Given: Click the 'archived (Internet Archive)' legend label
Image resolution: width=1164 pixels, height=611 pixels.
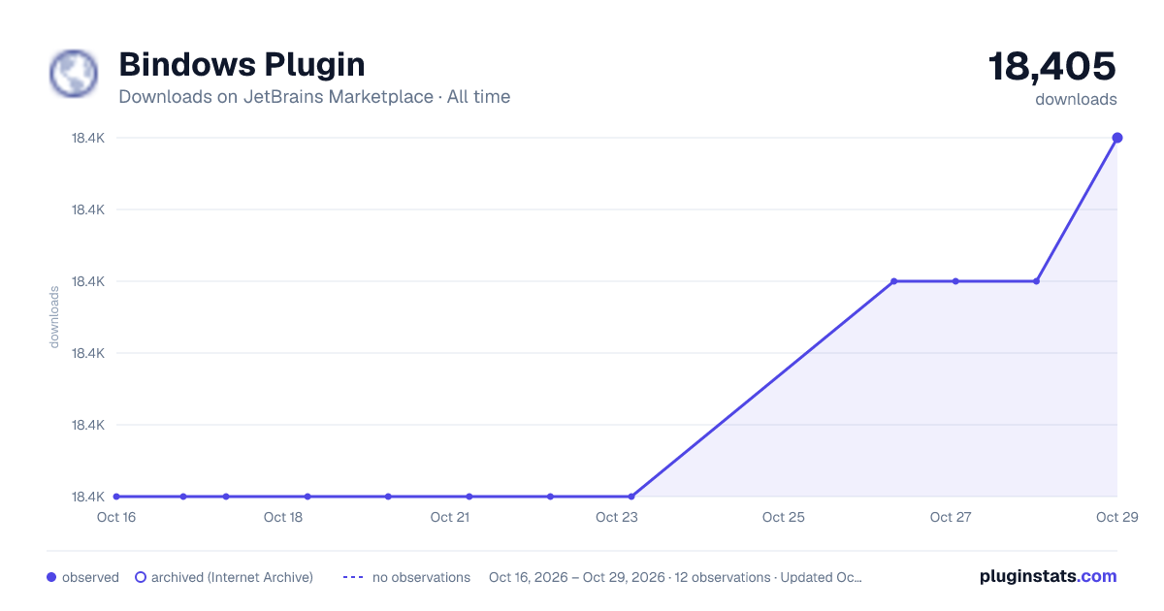Looking at the screenshot, I should (232, 577).
